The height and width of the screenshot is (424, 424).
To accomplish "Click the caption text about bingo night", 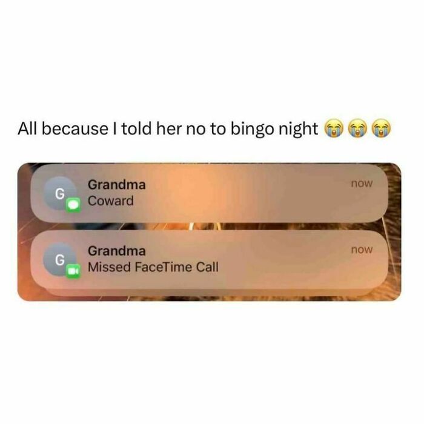I will 168,129.
